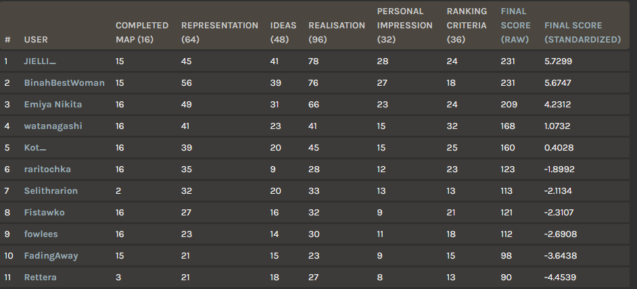Click the Ideas (48) column header
637x289 pixels.
(x=283, y=32)
